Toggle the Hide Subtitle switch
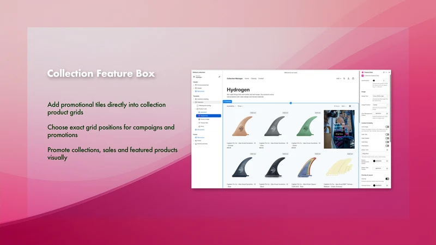The image size is (436, 245). (387, 138)
